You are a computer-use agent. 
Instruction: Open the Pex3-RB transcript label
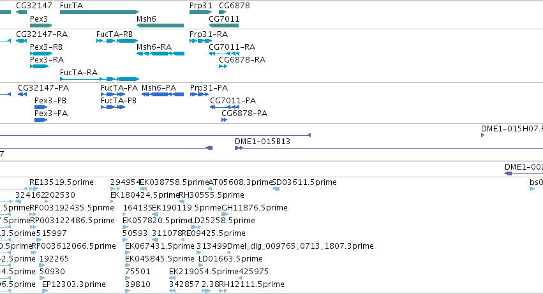(46, 47)
